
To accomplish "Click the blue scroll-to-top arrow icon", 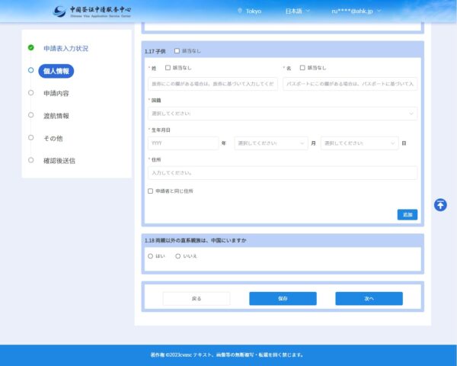I will 440,204.
